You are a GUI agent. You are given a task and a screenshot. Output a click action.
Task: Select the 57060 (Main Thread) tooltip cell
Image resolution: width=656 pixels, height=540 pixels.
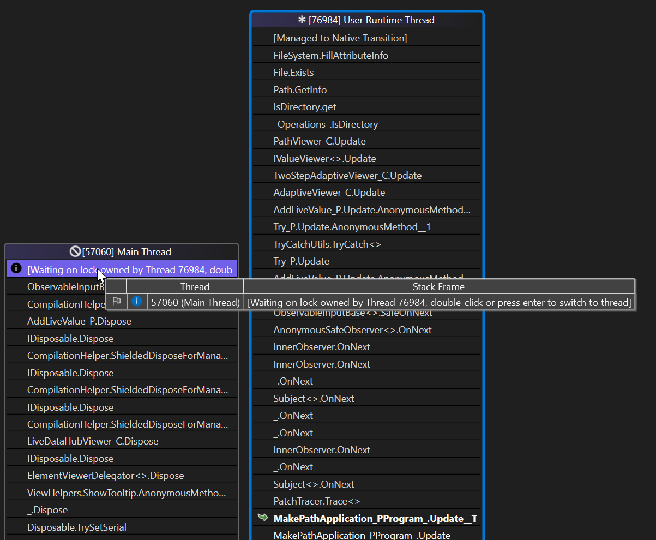(195, 302)
